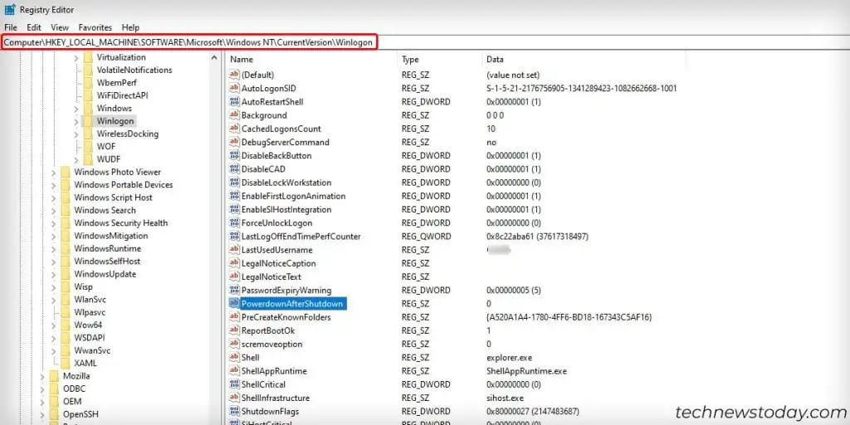Select the (Default) value entry
The image size is (850, 425).
point(257,75)
